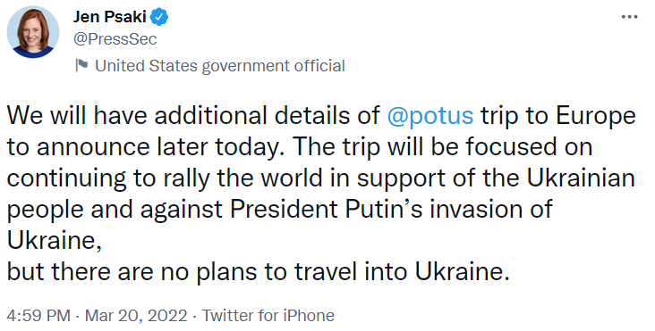The height and width of the screenshot is (331, 655).
Task: Click the line ending 'travel into Ukraine.'
Action: tap(259, 272)
